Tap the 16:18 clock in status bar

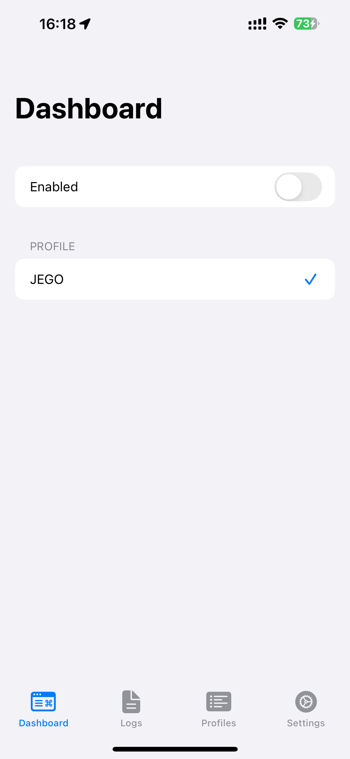point(58,24)
